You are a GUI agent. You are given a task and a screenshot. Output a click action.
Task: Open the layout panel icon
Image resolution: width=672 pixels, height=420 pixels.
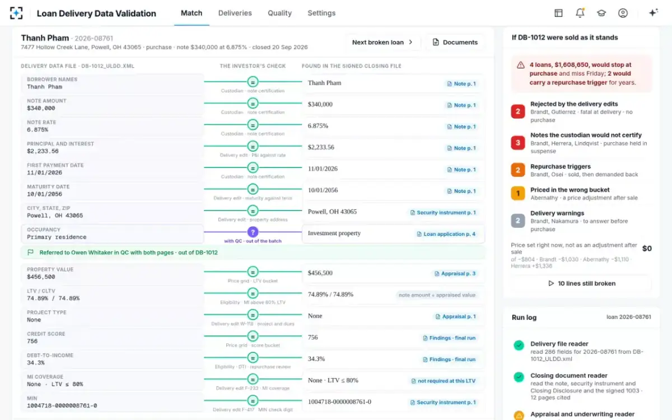pos(558,13)
